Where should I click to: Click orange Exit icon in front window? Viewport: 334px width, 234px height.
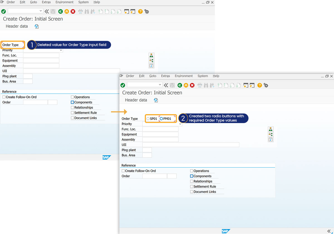click(x=186, y=85)
